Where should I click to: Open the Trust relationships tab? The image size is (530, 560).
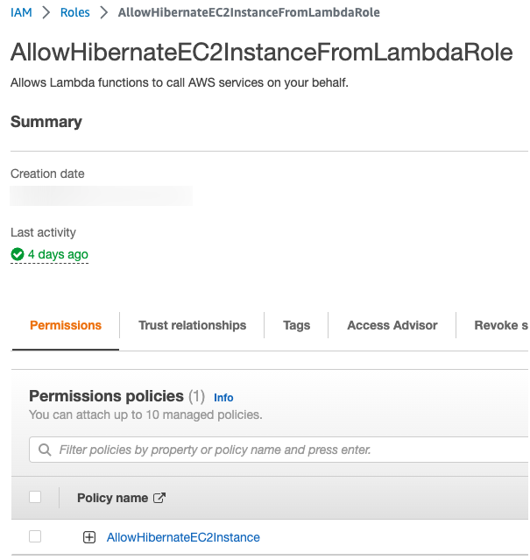coord(192,325)
